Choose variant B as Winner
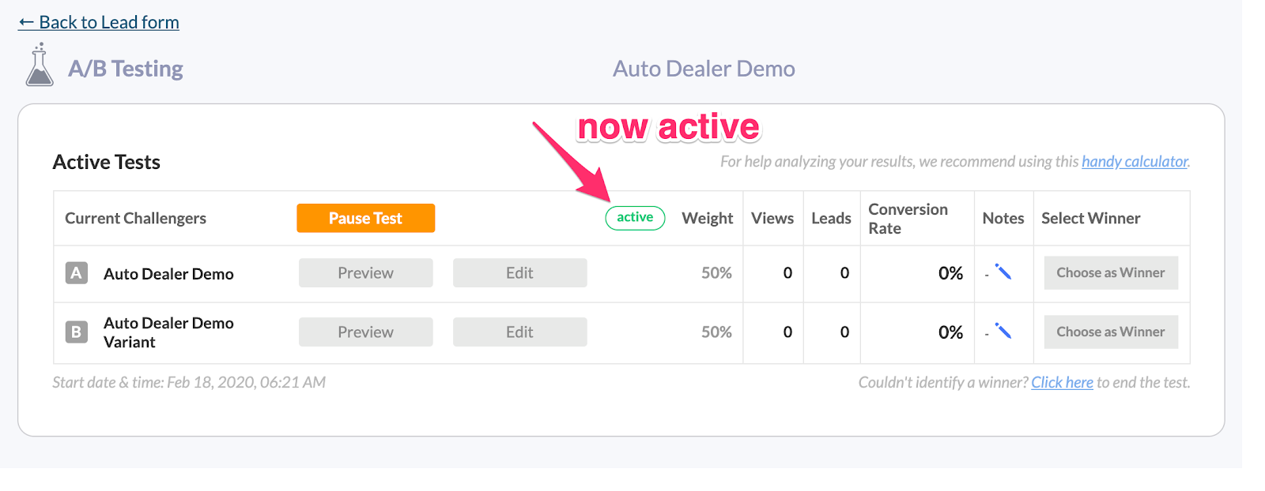Image resolution: width=1265 pixels, height=491 pixels. [1110, 332]
